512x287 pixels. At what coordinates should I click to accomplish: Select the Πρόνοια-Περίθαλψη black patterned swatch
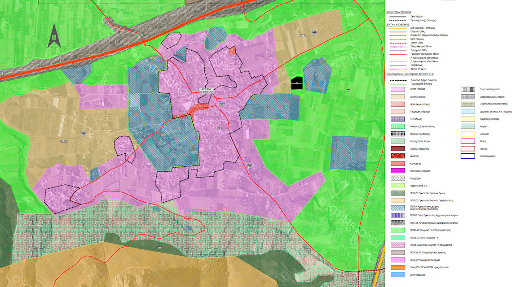398,134
